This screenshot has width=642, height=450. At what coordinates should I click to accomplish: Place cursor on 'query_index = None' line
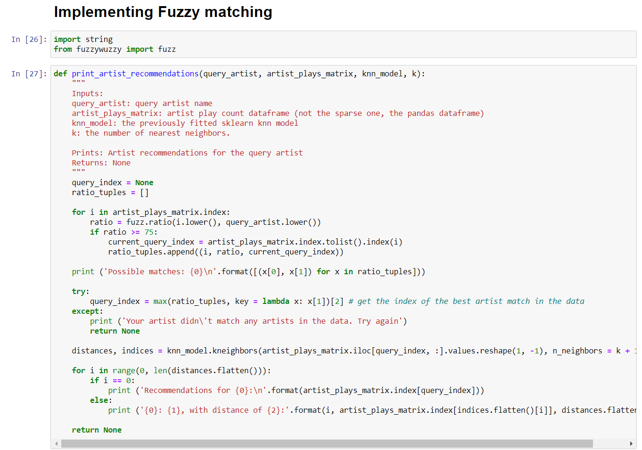point(112,183)
